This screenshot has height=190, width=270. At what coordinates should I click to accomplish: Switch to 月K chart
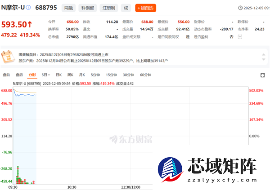[x=82, y=75]
